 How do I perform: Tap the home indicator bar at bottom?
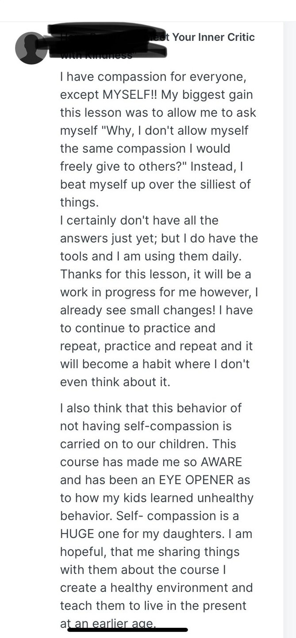[x=128, y=630]
